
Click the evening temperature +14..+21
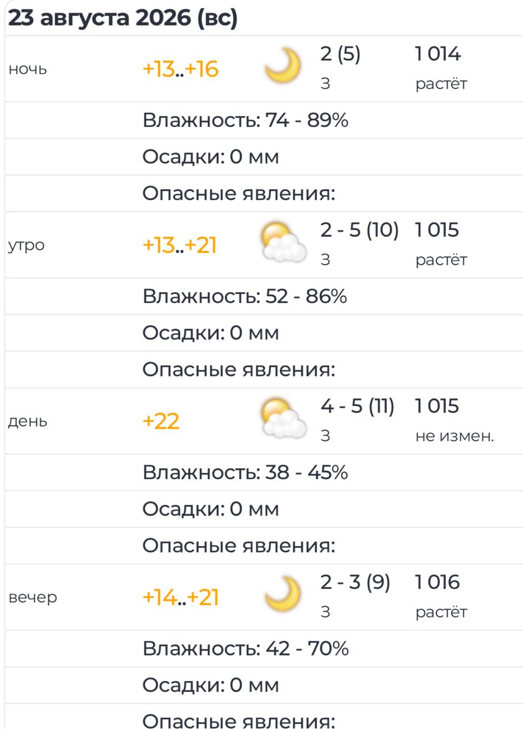click(x=180, y=598)
